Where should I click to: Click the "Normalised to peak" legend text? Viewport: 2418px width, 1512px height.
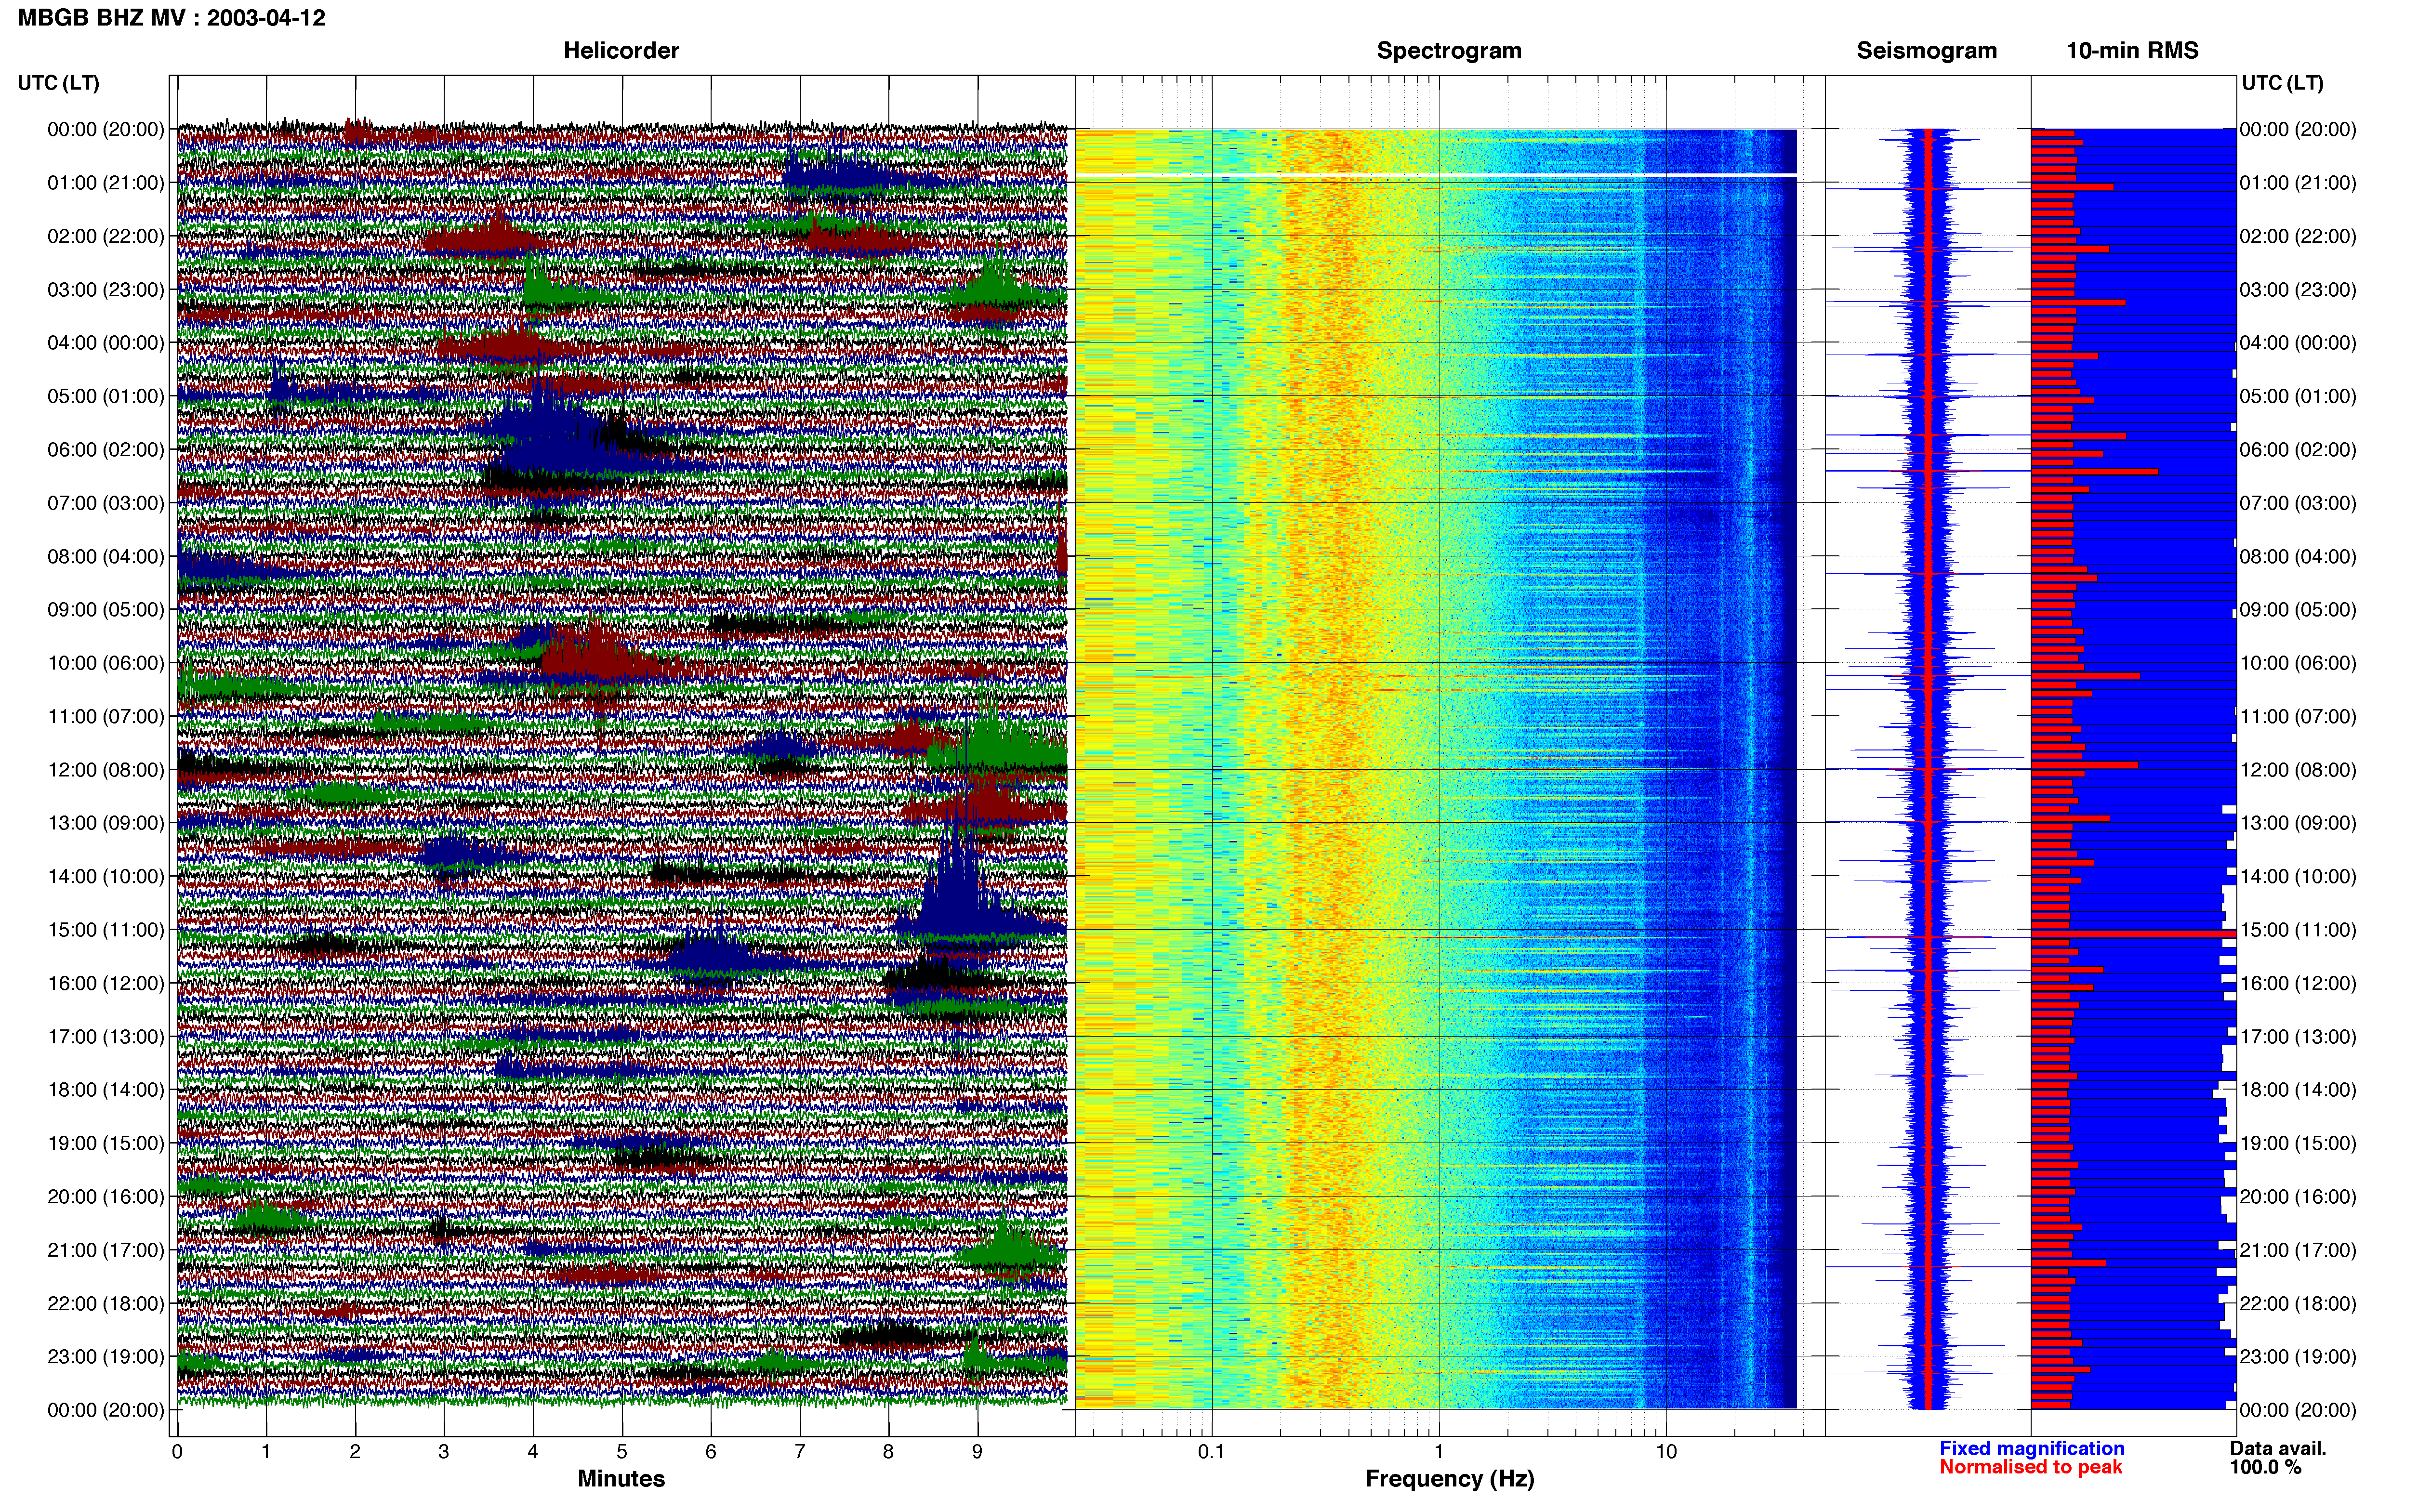2030,1467
